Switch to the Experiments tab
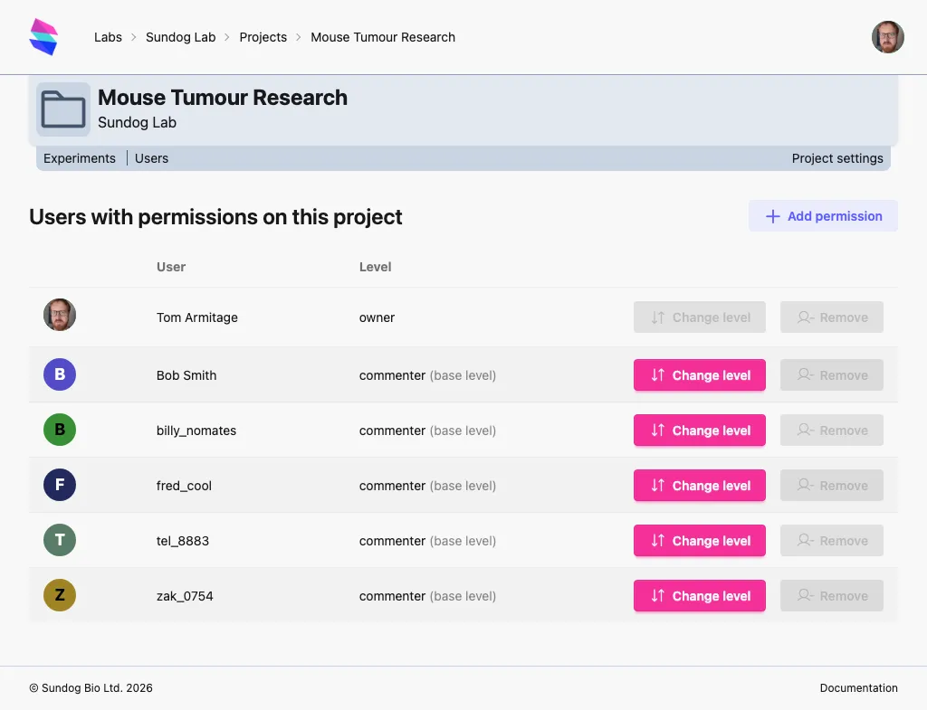This screenshot has height=710, width=927. click(x=80, y=157)
